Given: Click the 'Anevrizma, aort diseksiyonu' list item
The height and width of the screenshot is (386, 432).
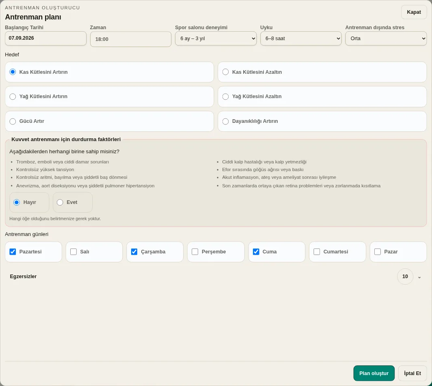Looking at the screenshot, I should pos(85,186).
